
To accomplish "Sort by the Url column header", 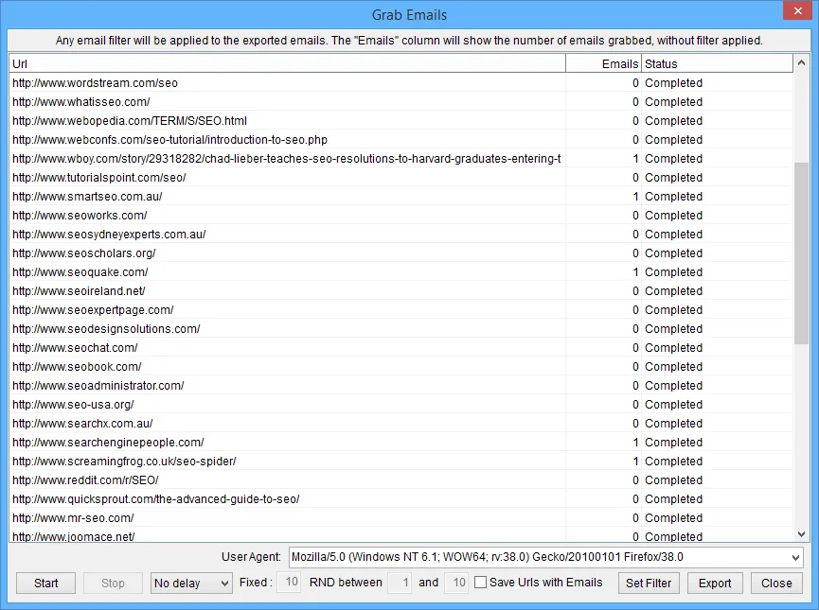I will coord(284,63).
